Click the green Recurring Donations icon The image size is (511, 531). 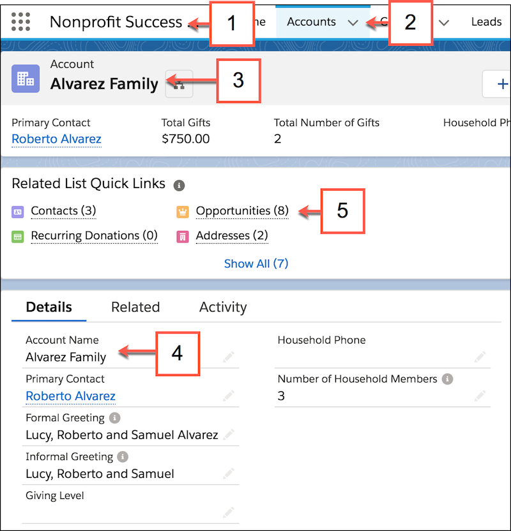pos(20,235)
